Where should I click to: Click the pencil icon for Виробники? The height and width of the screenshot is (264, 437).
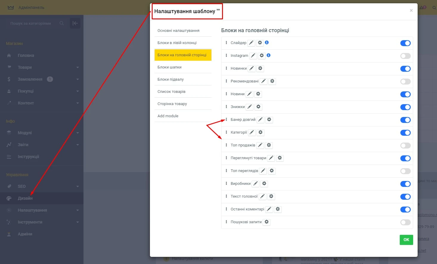point(255,184)
